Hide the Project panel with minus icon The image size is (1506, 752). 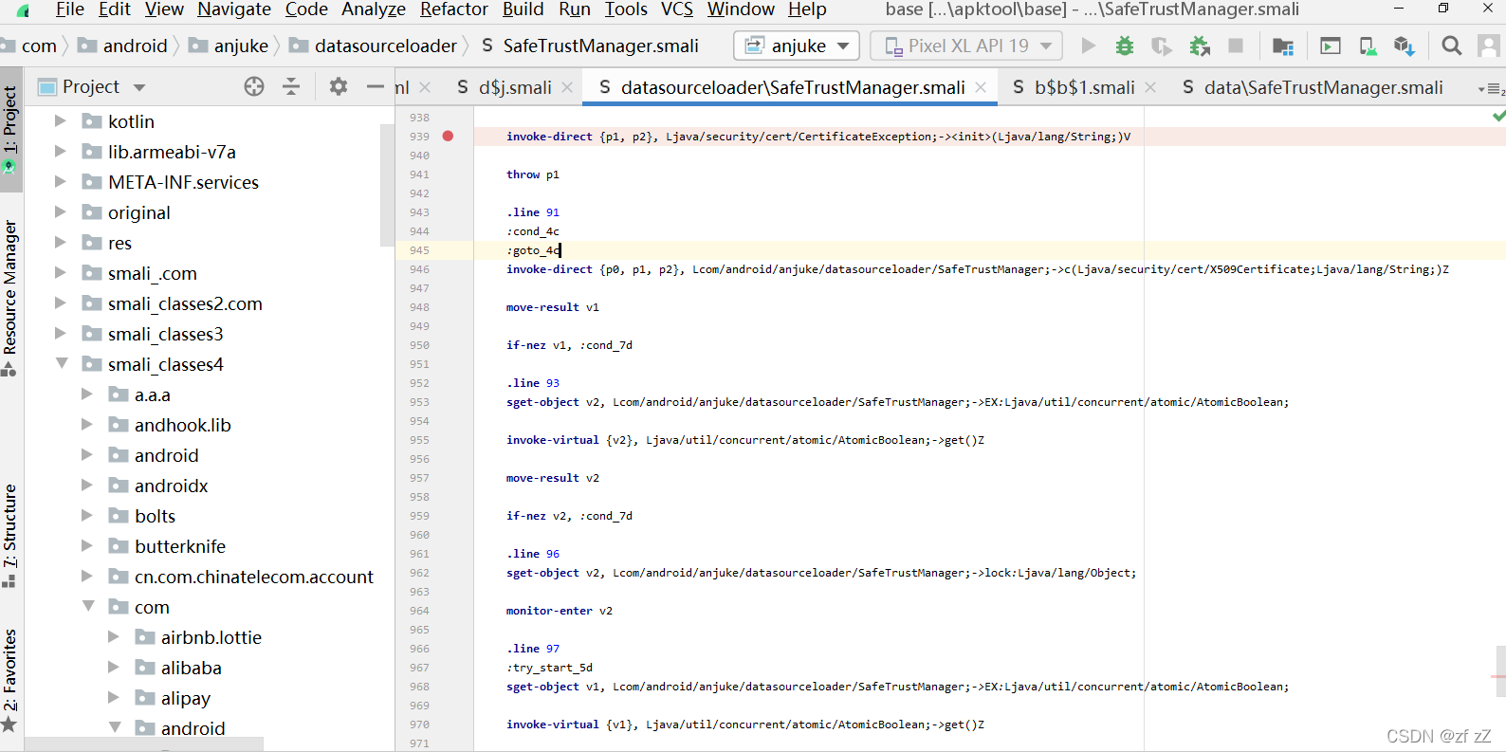[x=376, y=86]
